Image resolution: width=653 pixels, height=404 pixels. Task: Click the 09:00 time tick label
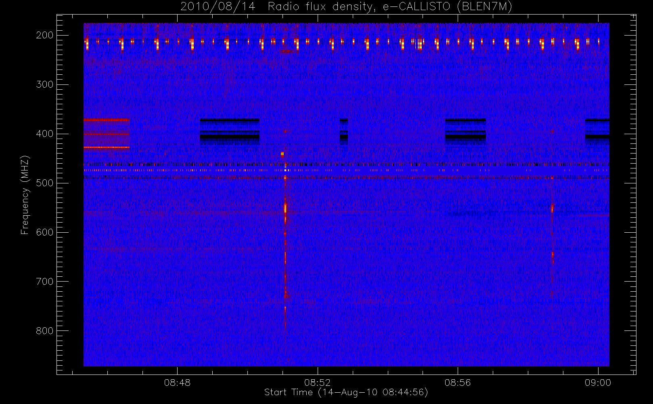[x=598, y=383]
